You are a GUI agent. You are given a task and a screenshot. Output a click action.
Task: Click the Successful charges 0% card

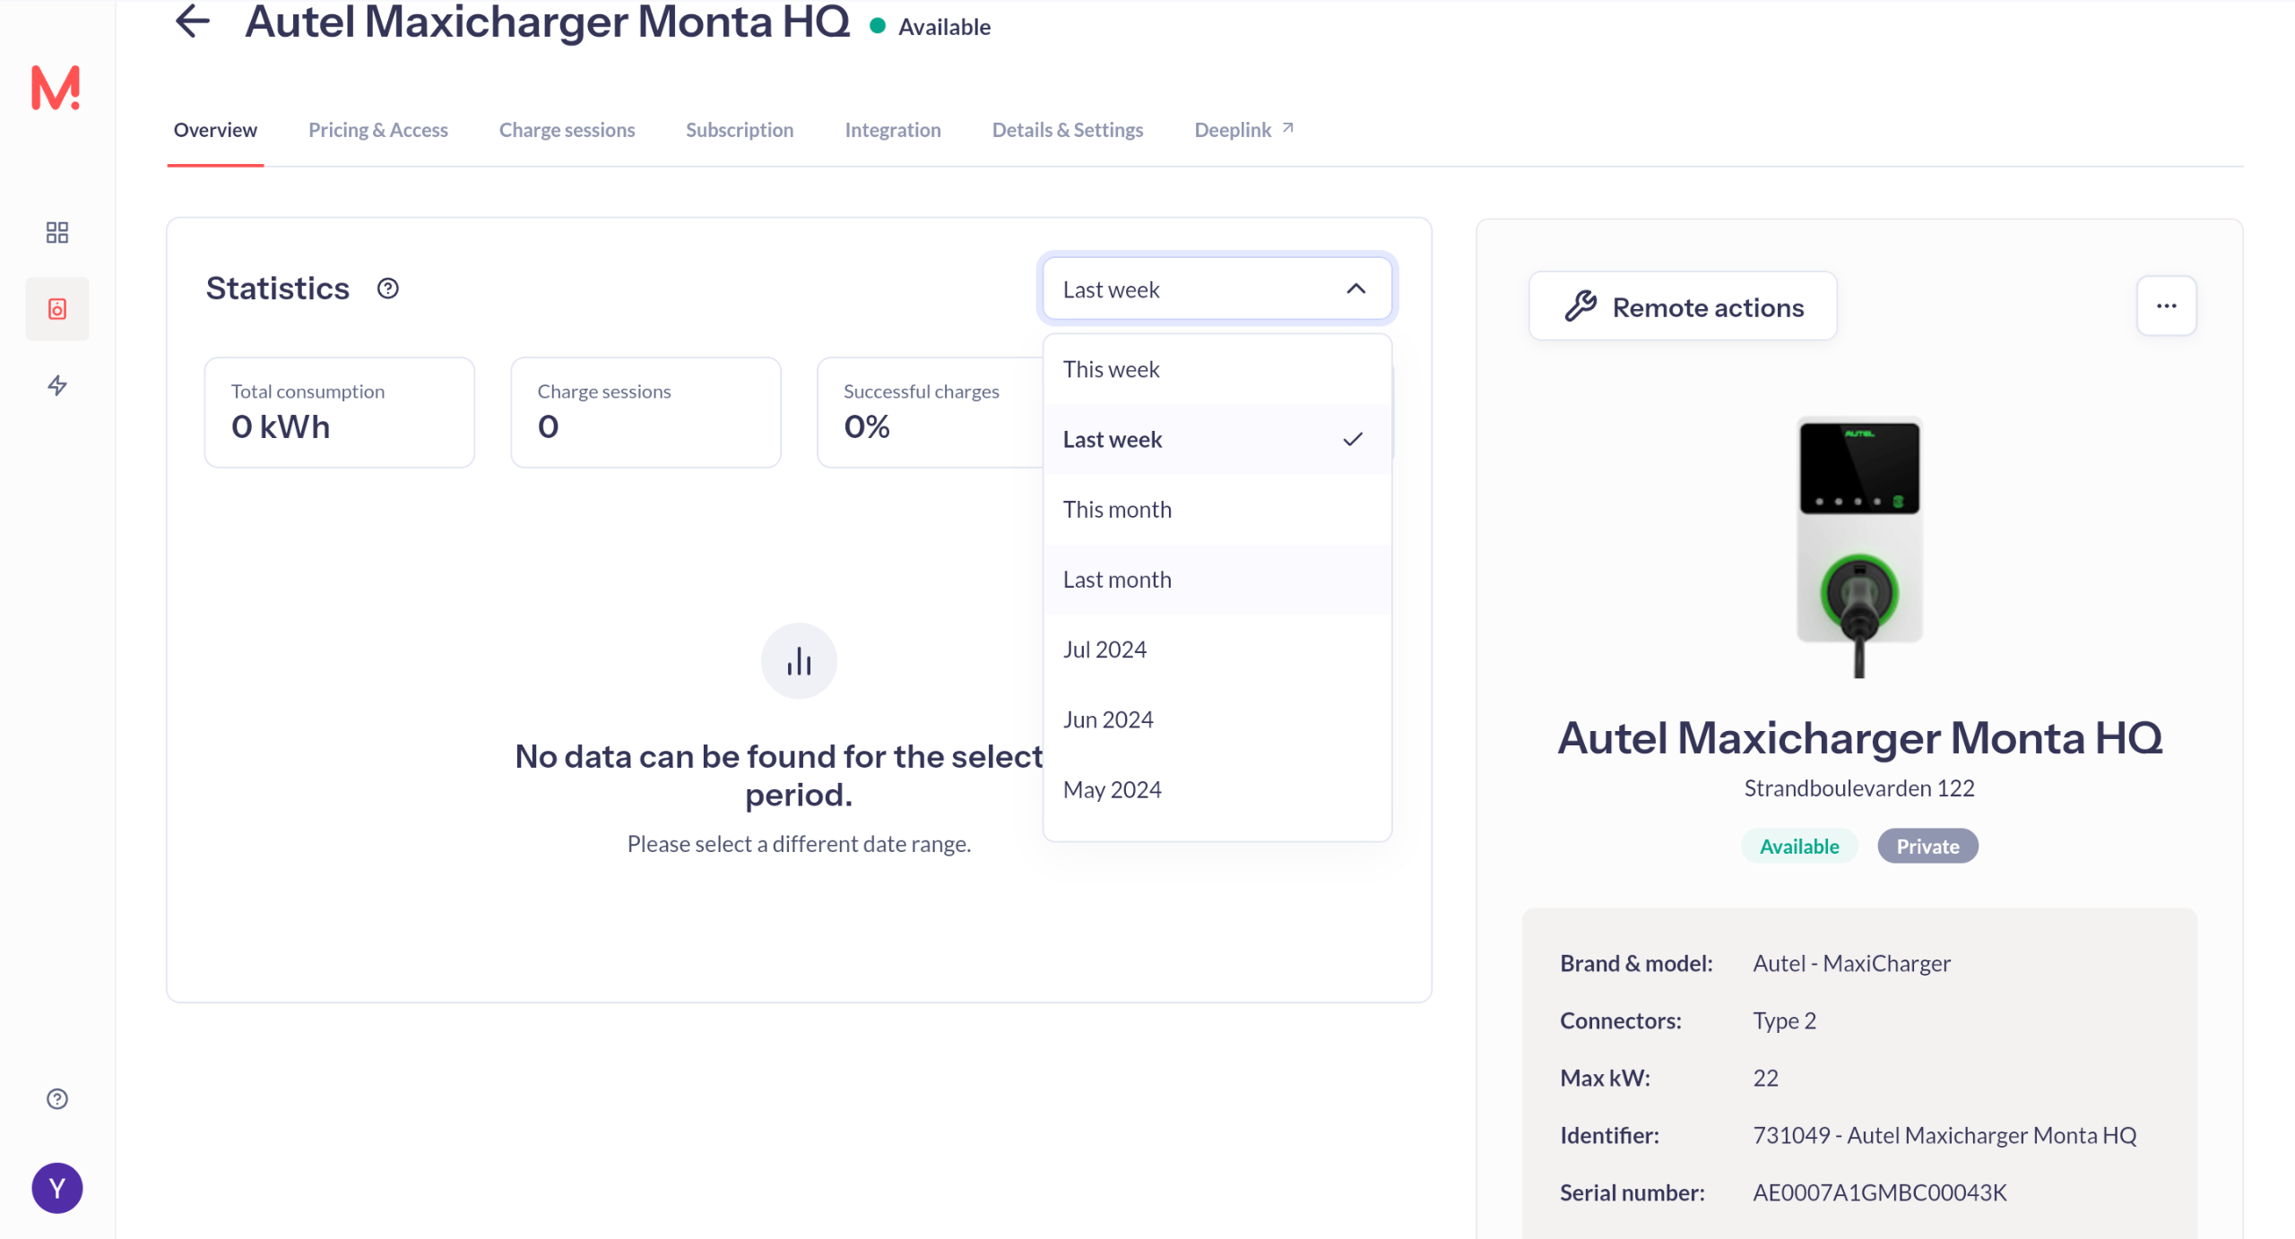(930, 412)
